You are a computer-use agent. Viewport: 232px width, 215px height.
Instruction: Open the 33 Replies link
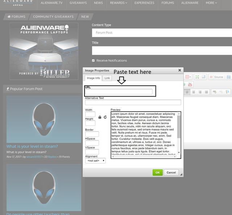(x=50, y=157)
